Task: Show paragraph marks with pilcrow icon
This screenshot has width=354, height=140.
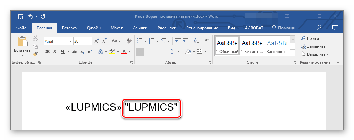Action: [x=207, y=41]
